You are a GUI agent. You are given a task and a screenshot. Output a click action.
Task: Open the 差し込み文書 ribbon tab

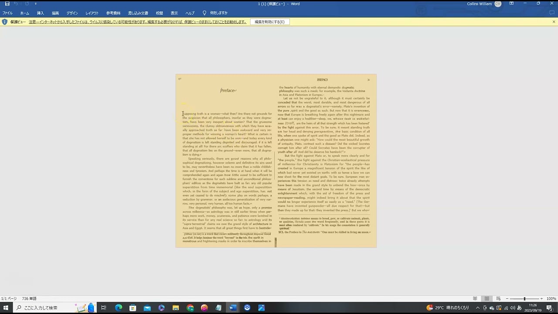[138, 13]
